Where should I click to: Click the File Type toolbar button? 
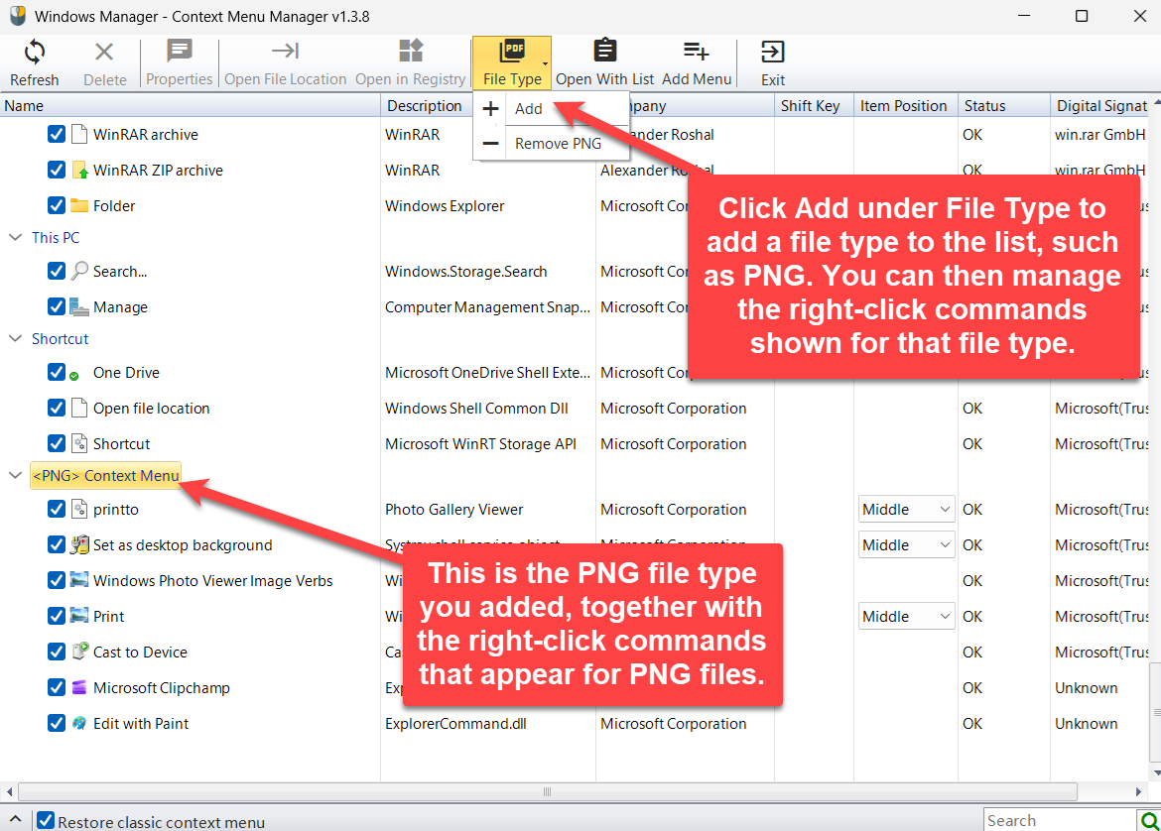[x=512, y=62]
